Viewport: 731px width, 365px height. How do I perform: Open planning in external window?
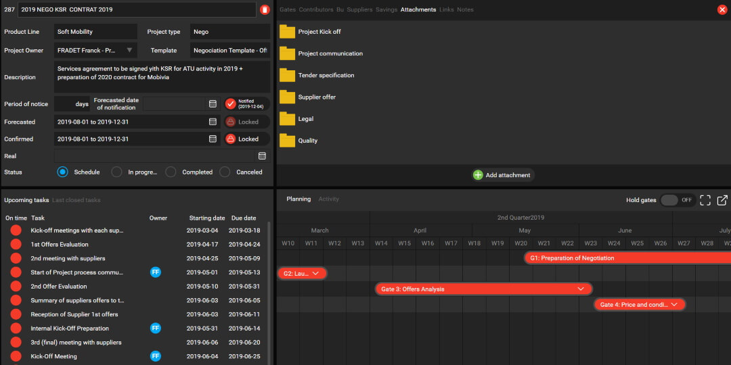(x=722, y=200)
